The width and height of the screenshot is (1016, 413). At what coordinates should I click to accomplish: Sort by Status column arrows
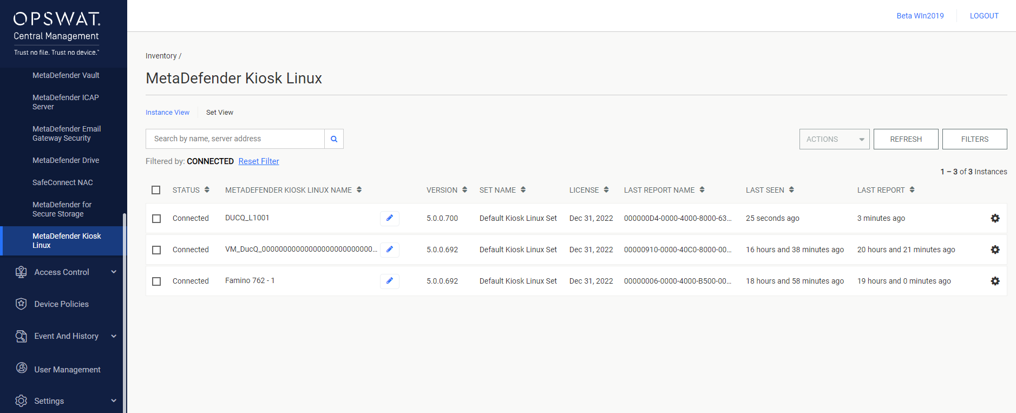click(x=207, y=190)
